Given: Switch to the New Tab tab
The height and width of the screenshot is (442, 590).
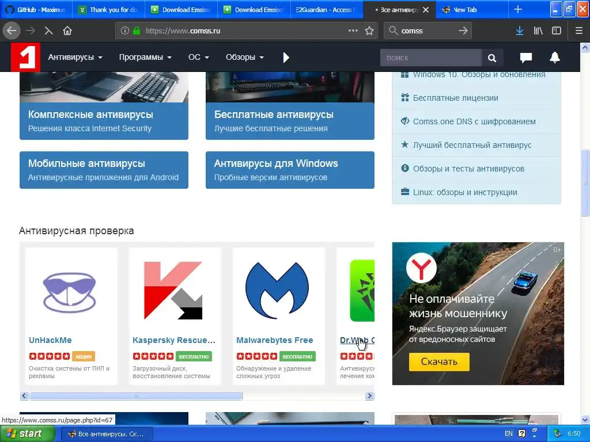Looking at the screenshot, I should (472, 10).
